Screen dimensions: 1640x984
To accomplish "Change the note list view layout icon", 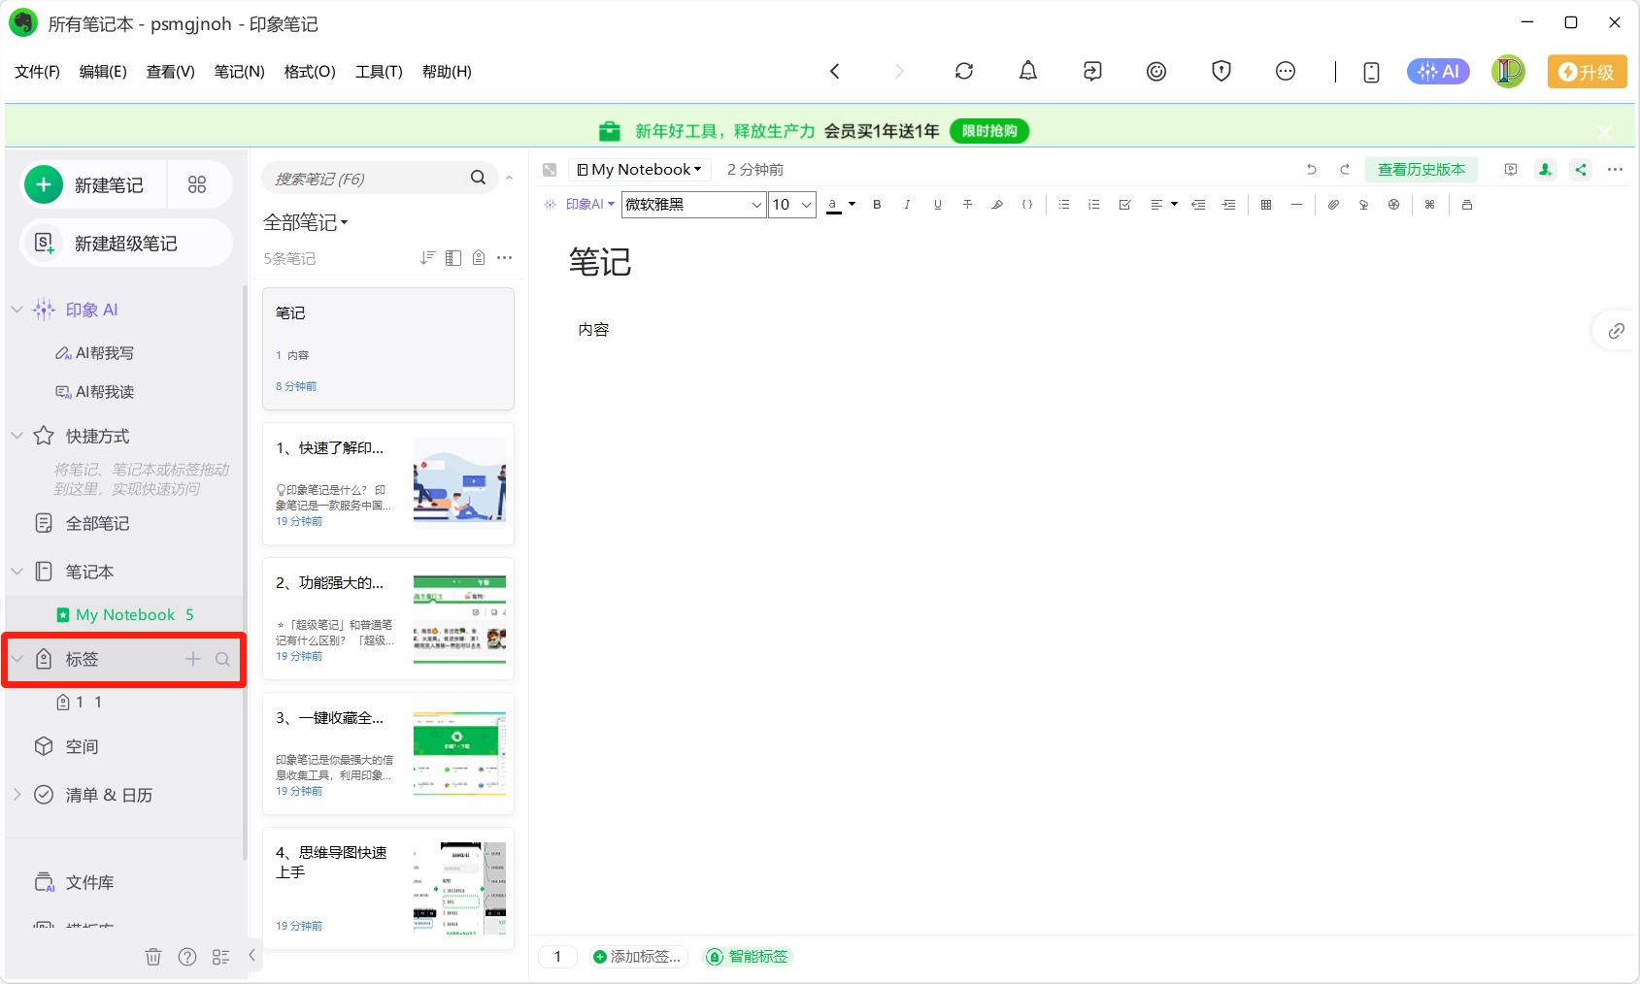I will click(x=453, y=257).
